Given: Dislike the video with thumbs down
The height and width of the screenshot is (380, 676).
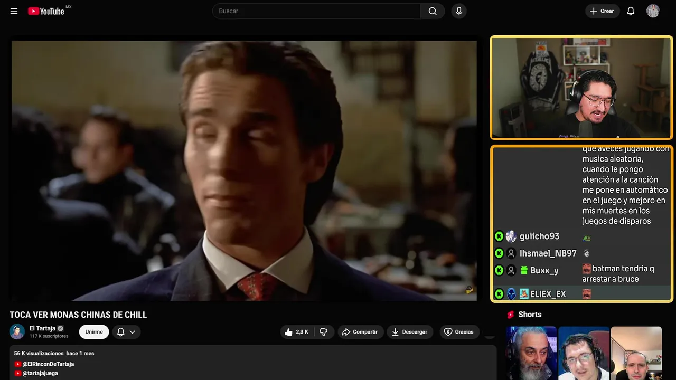Looking at the screenshot, I should pos(324,332).
